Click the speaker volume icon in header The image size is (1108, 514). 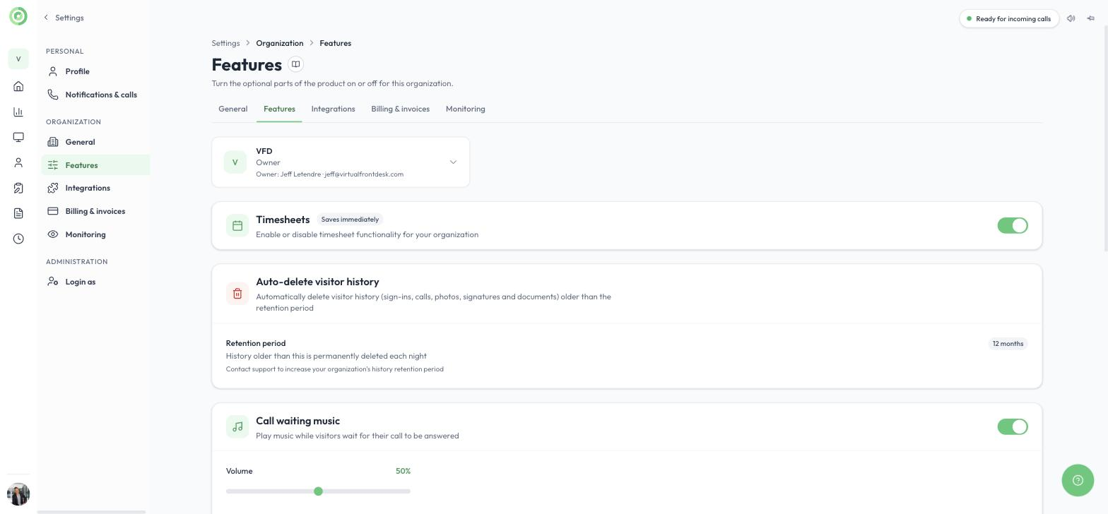point(1071,18)
